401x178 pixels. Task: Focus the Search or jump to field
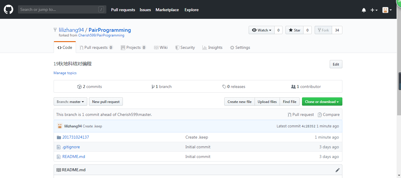(x=62, y=9)
